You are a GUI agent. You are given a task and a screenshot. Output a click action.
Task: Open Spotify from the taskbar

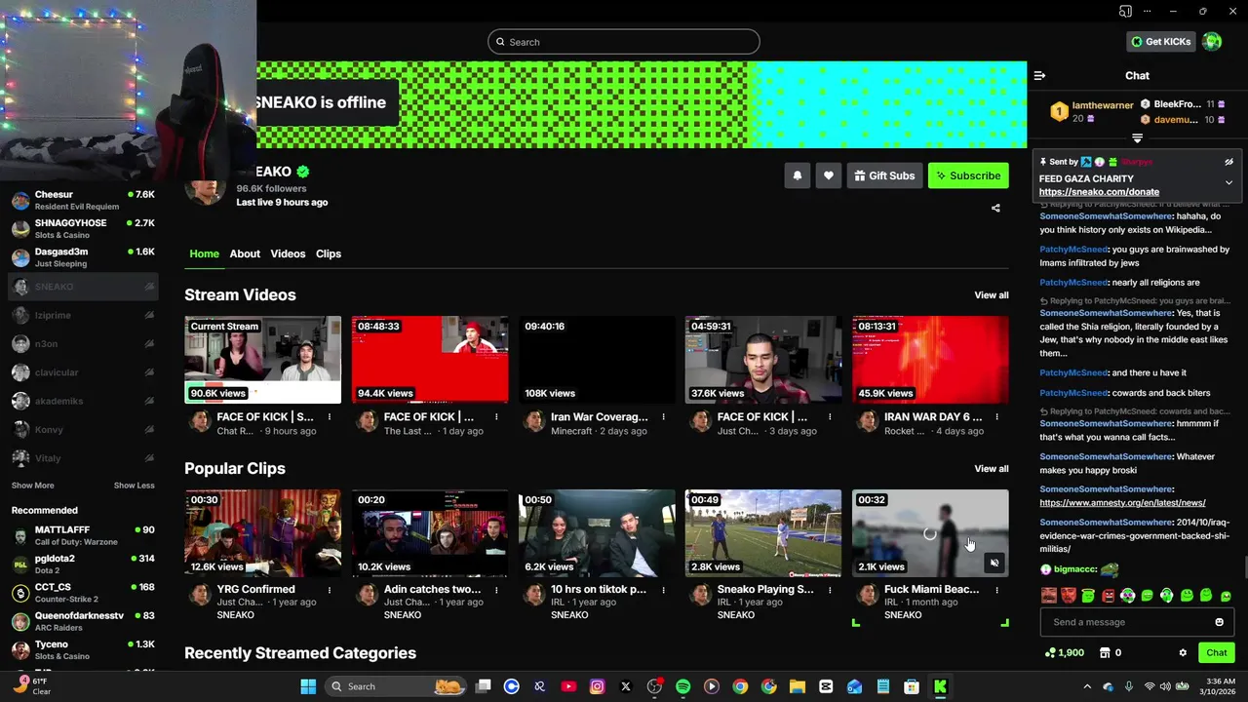[x=682, y=686]
